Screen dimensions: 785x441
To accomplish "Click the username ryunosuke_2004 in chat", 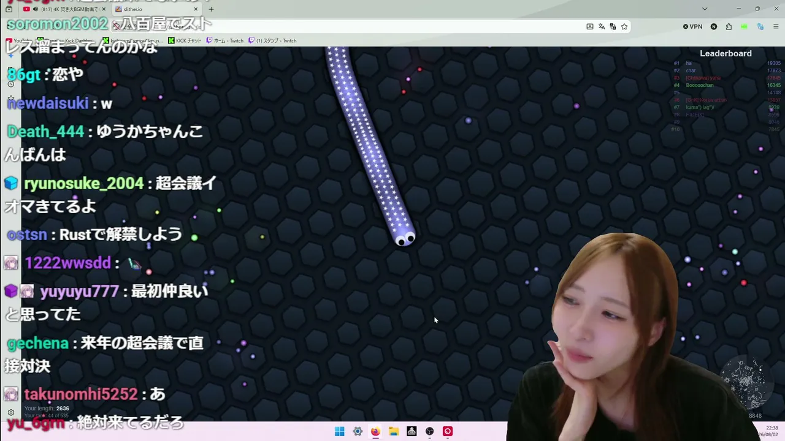I will click(83, 183).
